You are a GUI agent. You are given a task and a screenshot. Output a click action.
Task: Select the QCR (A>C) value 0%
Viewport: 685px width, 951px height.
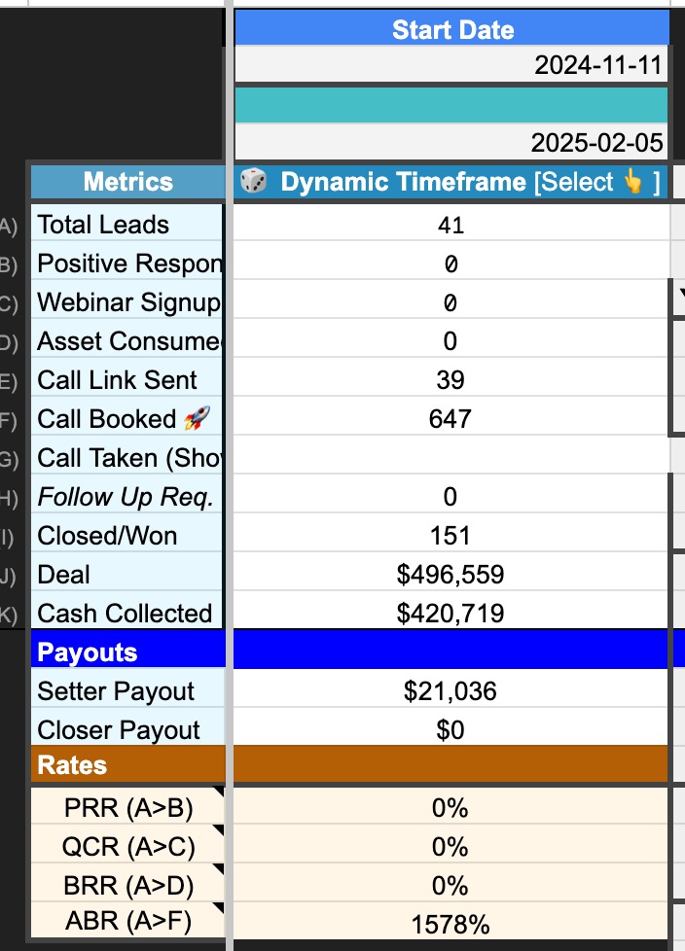pyautogui.click(x=451, y=845)
